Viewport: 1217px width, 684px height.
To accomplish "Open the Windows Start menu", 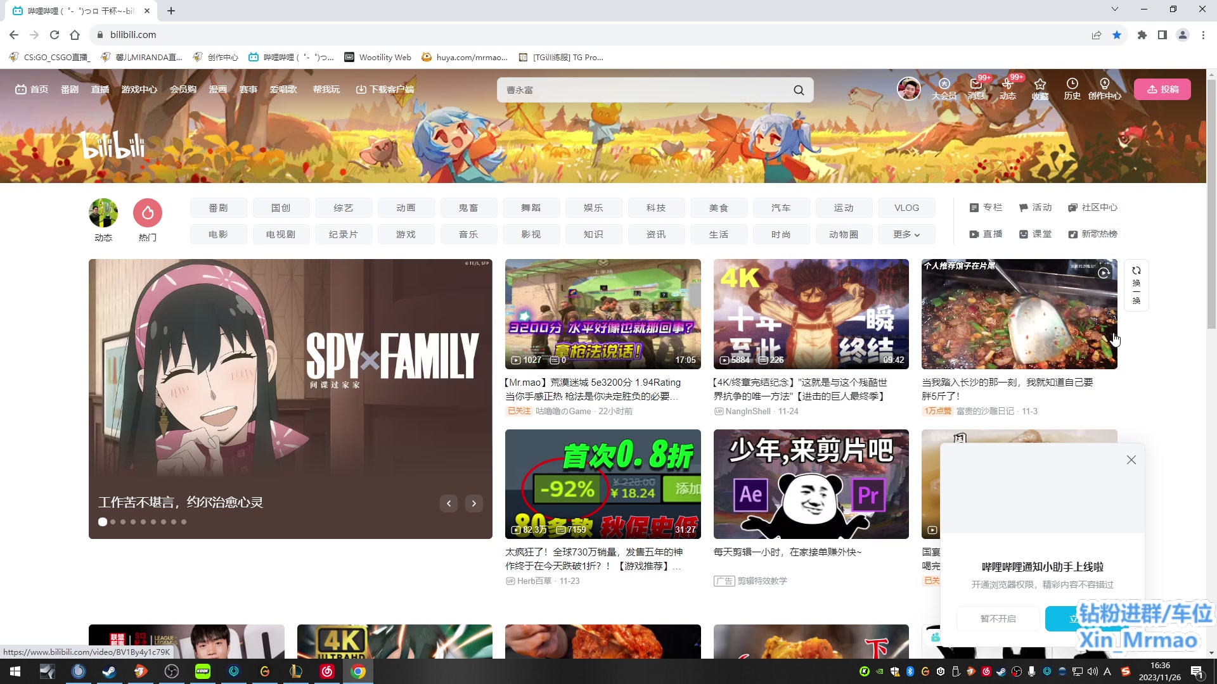I will (15, 671).
